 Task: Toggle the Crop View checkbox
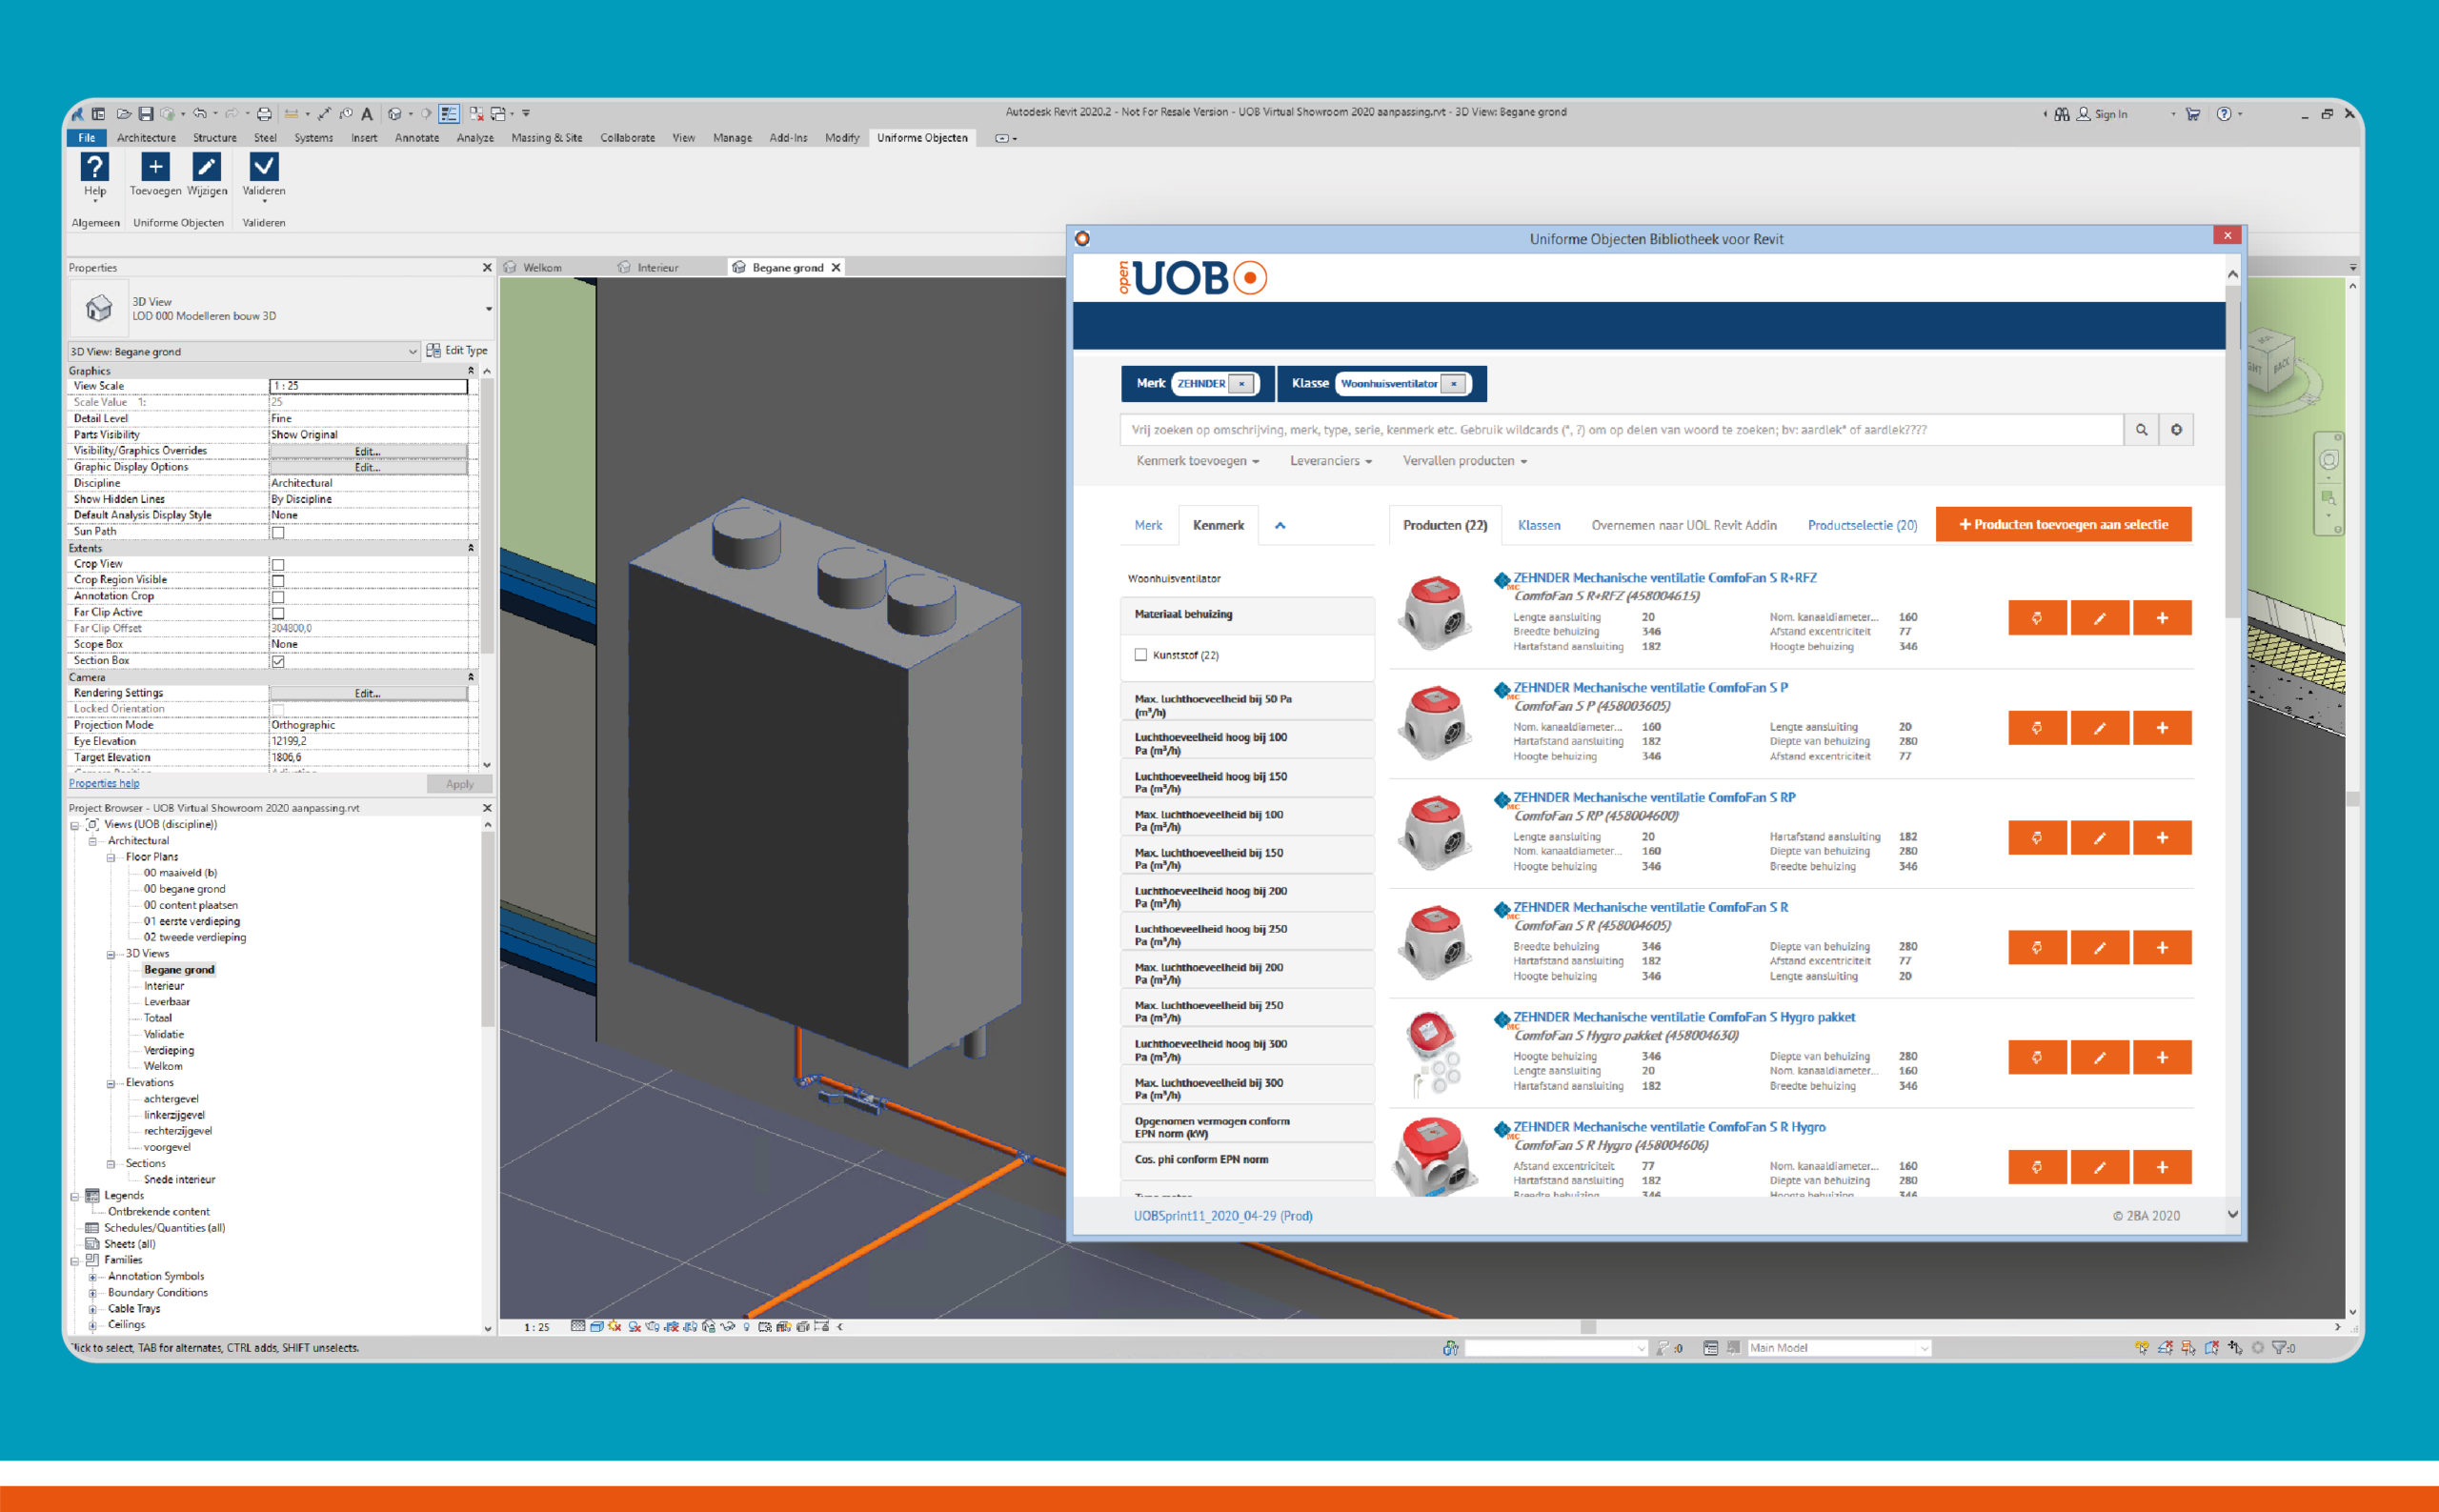[278, 565]
